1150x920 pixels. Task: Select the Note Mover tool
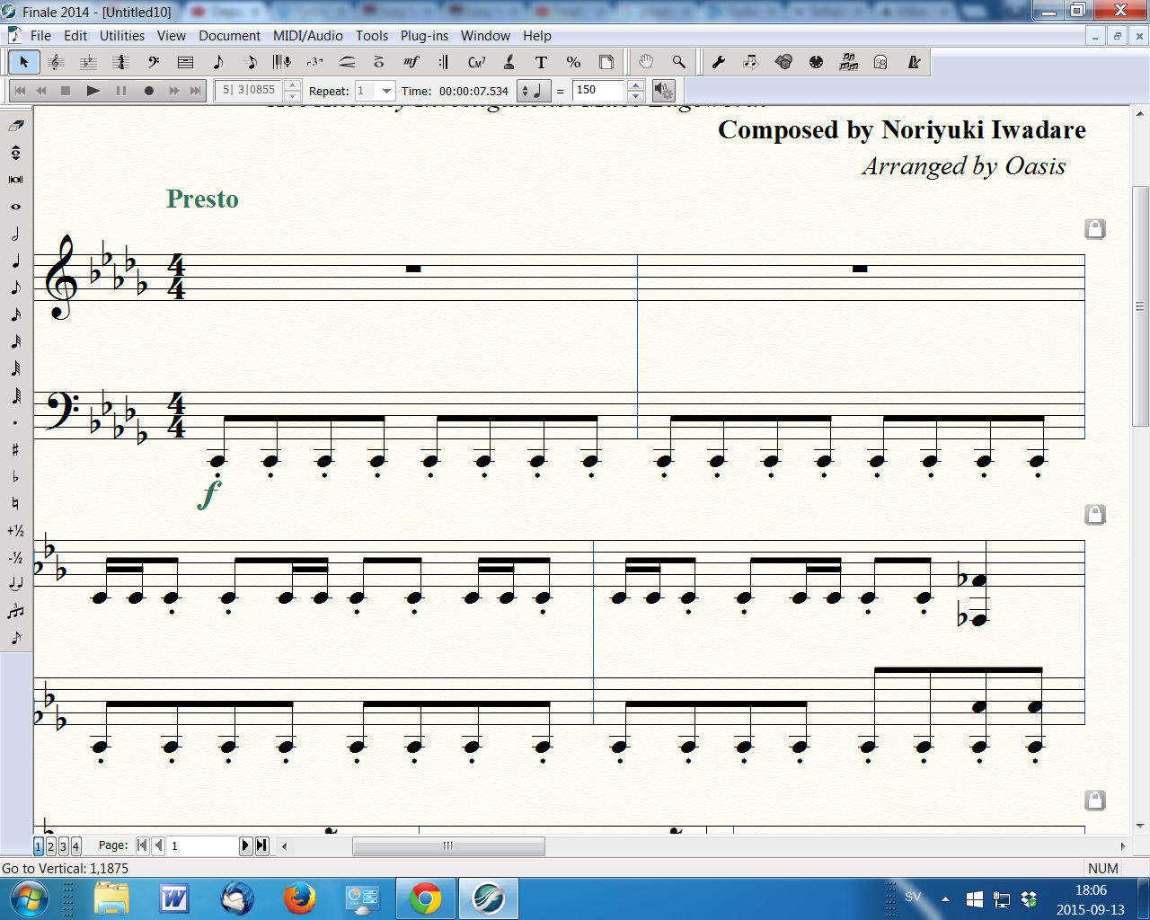(750, 62)
